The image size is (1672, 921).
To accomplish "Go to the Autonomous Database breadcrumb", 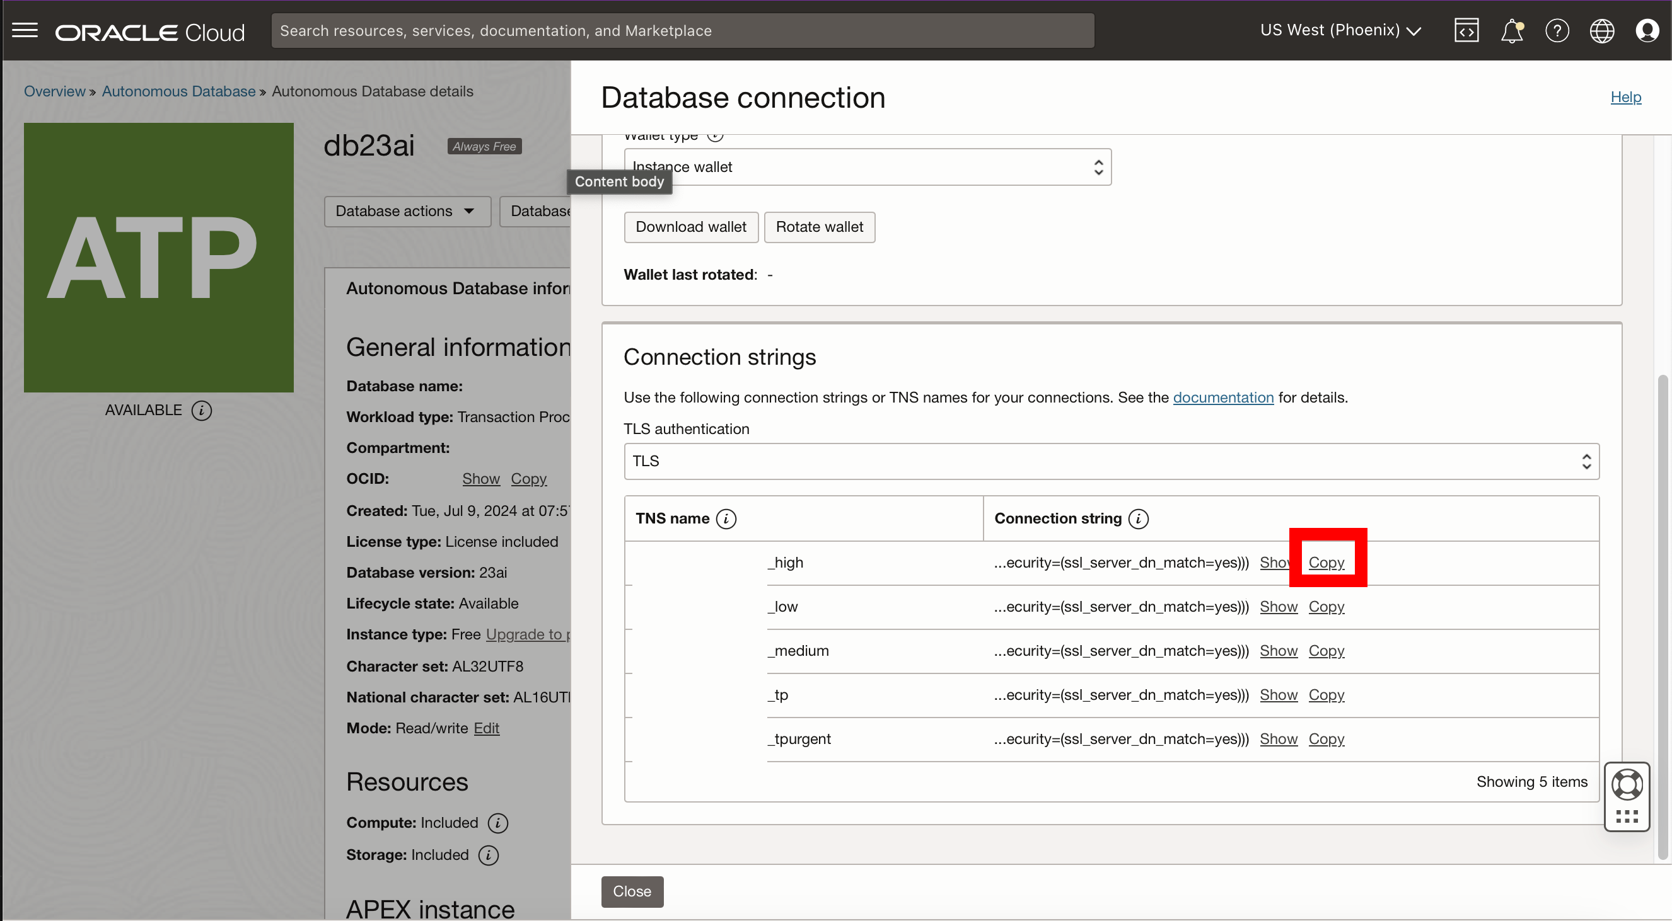I will (178, 91).
